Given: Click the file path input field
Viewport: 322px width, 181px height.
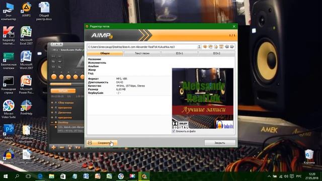Looking at the screenshot, I should click(141, 47).
